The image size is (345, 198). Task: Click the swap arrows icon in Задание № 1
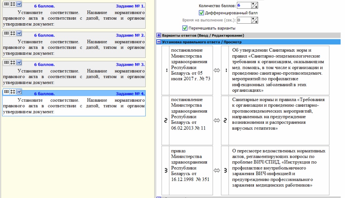13,4
